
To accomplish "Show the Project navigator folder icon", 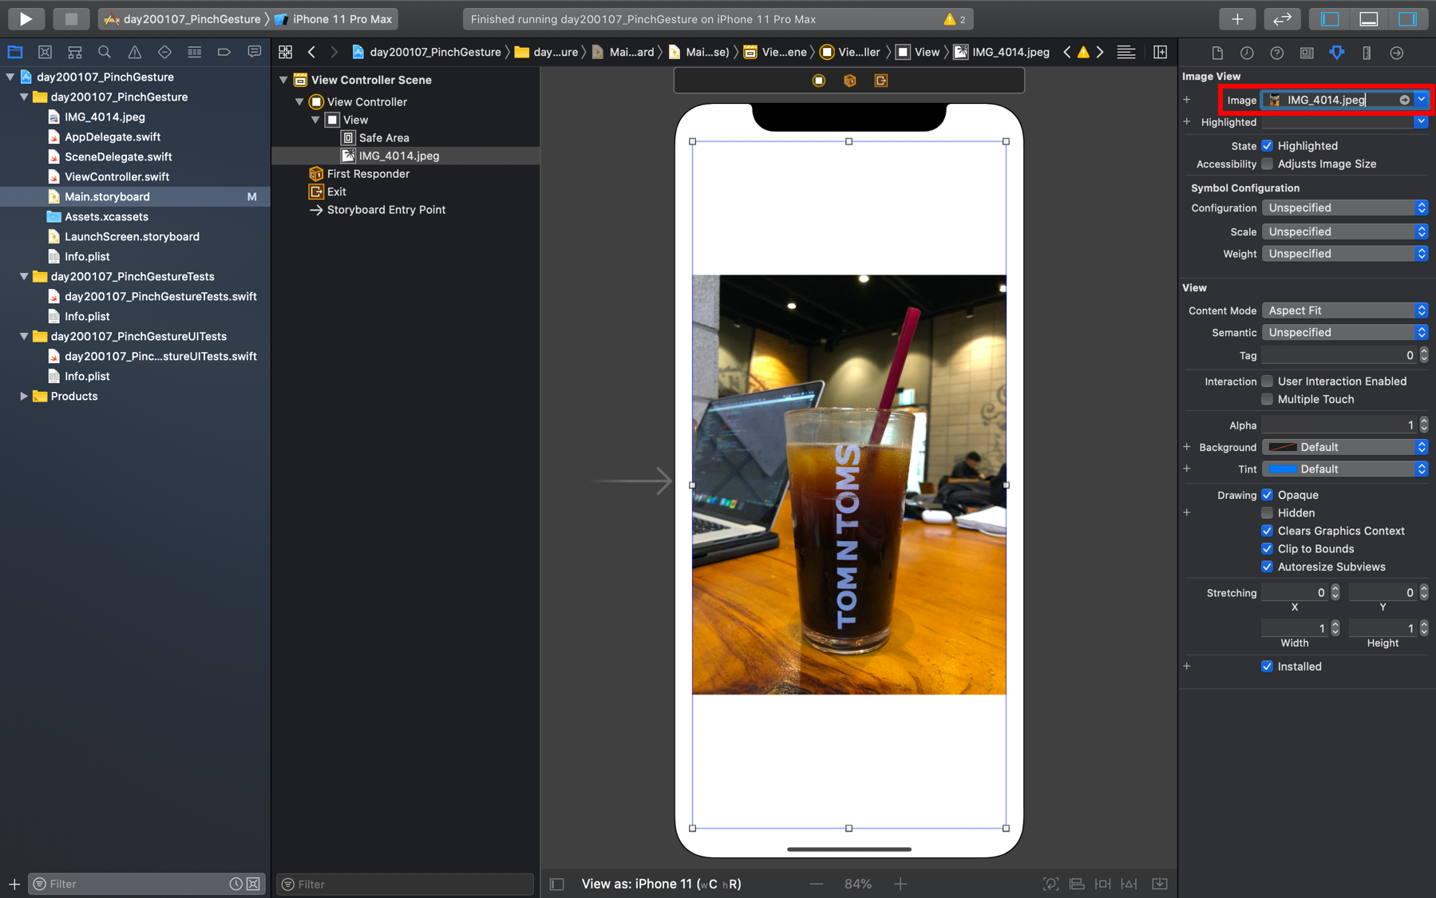I will coord(15,52).
